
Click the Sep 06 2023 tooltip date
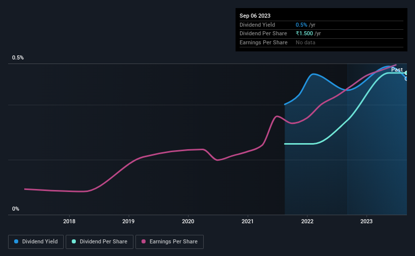tap(255, 16)
